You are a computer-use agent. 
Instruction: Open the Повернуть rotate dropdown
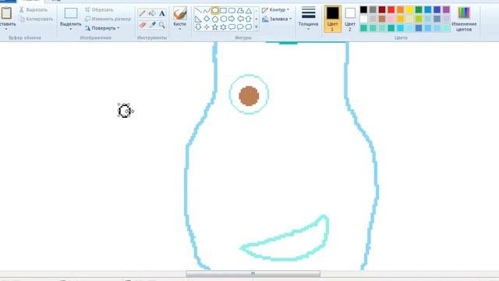102,28
